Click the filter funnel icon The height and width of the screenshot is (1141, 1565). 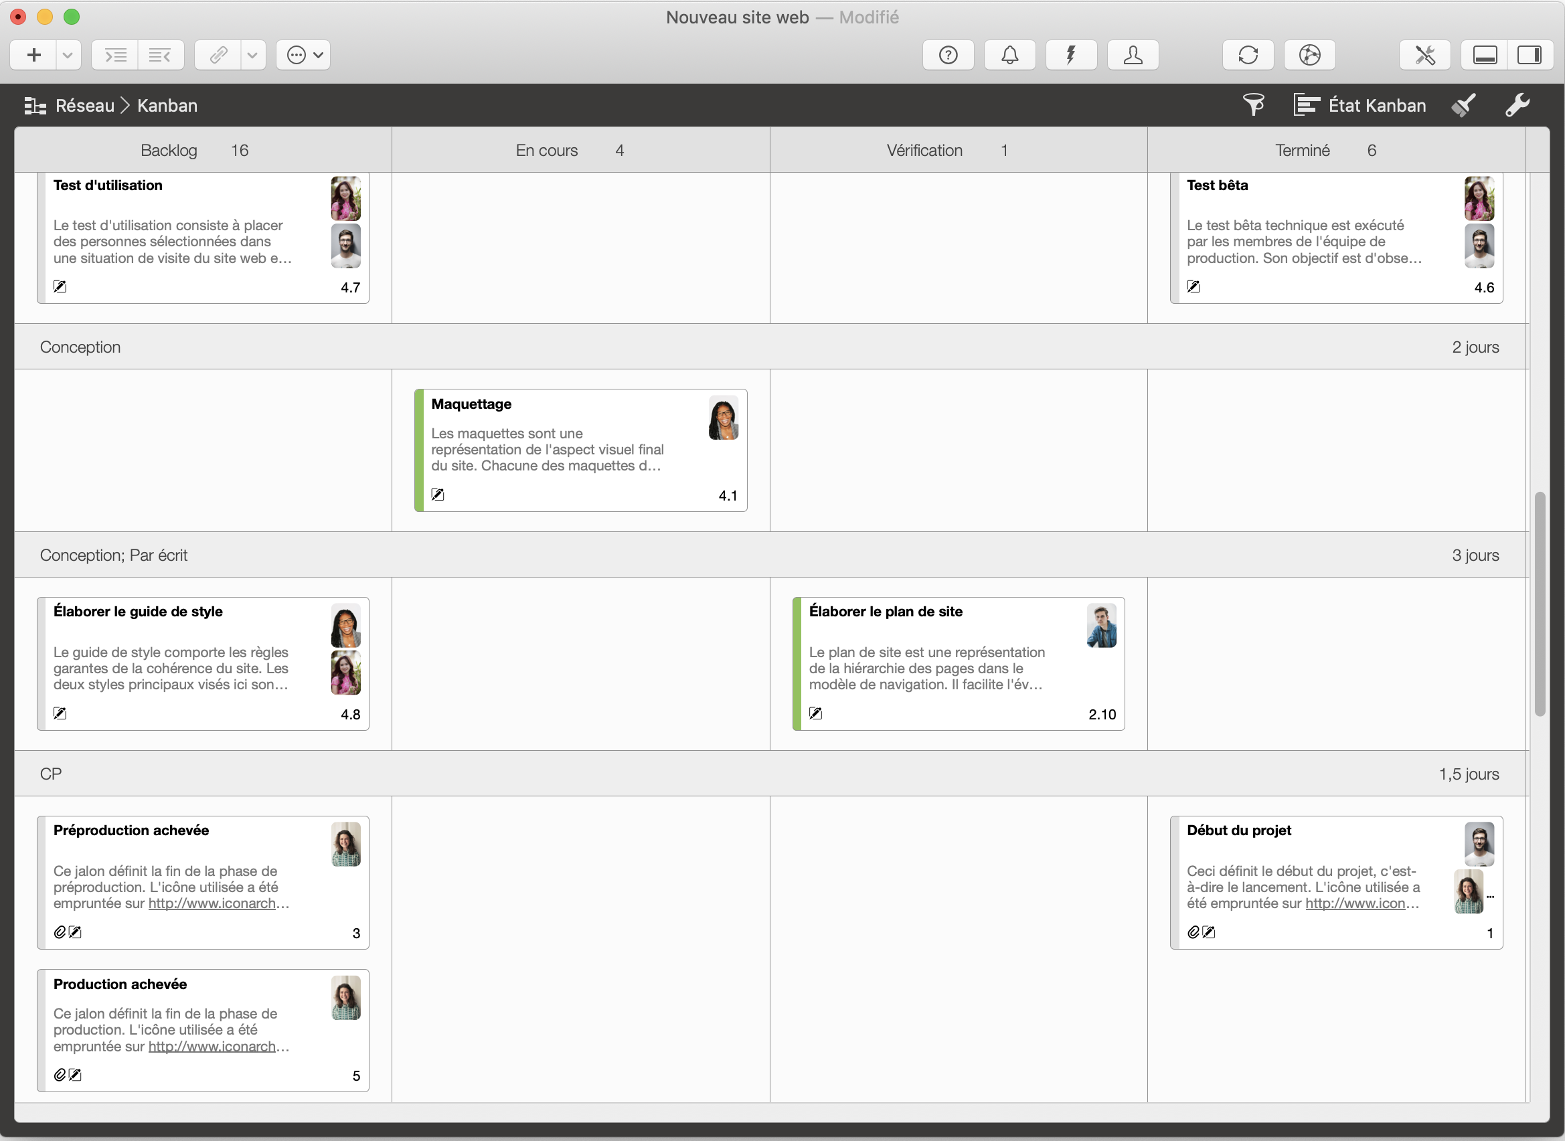[x=1253, y=105]
